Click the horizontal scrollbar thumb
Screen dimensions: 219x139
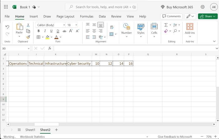(x=47, y=124)
